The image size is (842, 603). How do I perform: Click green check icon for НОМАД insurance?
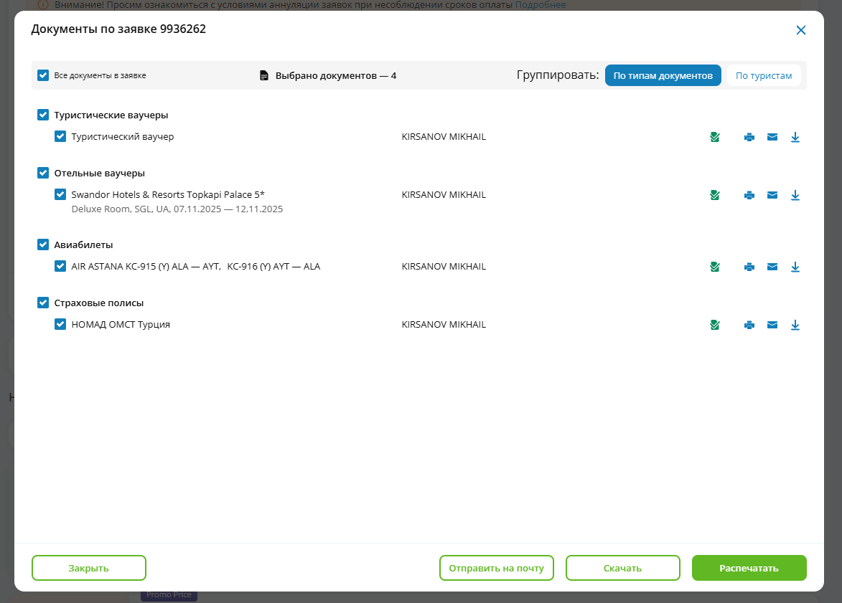point(714,325)
